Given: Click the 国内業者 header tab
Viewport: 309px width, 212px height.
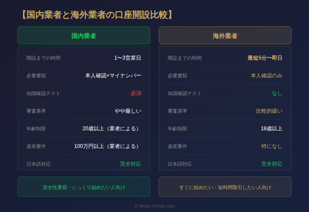Looking at the screenshot, I should point(84,36).
